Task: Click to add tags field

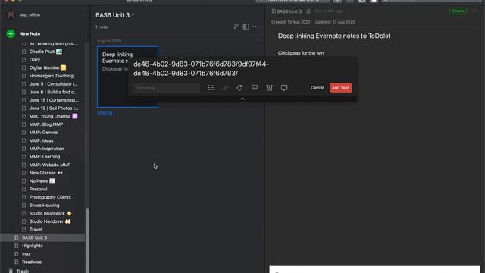Action: coord(328,11)
